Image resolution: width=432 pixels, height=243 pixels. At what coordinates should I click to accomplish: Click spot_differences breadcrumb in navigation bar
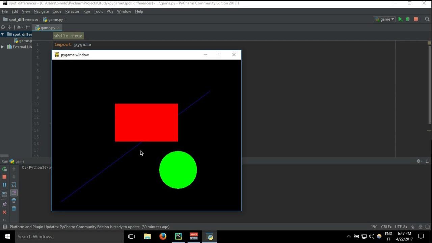tap(21, 20)
